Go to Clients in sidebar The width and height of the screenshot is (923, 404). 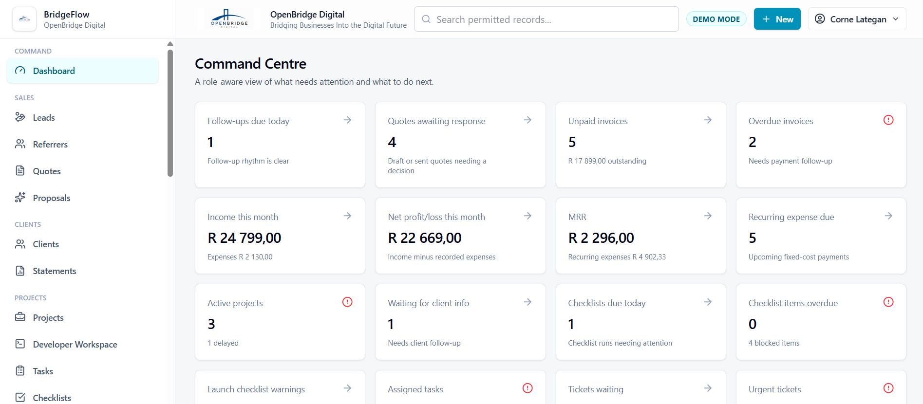[83, 244]
